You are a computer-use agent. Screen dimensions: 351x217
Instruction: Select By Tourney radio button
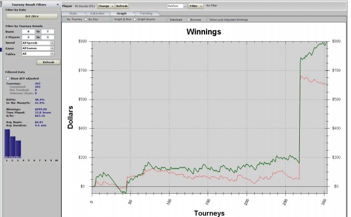(65, 19)
